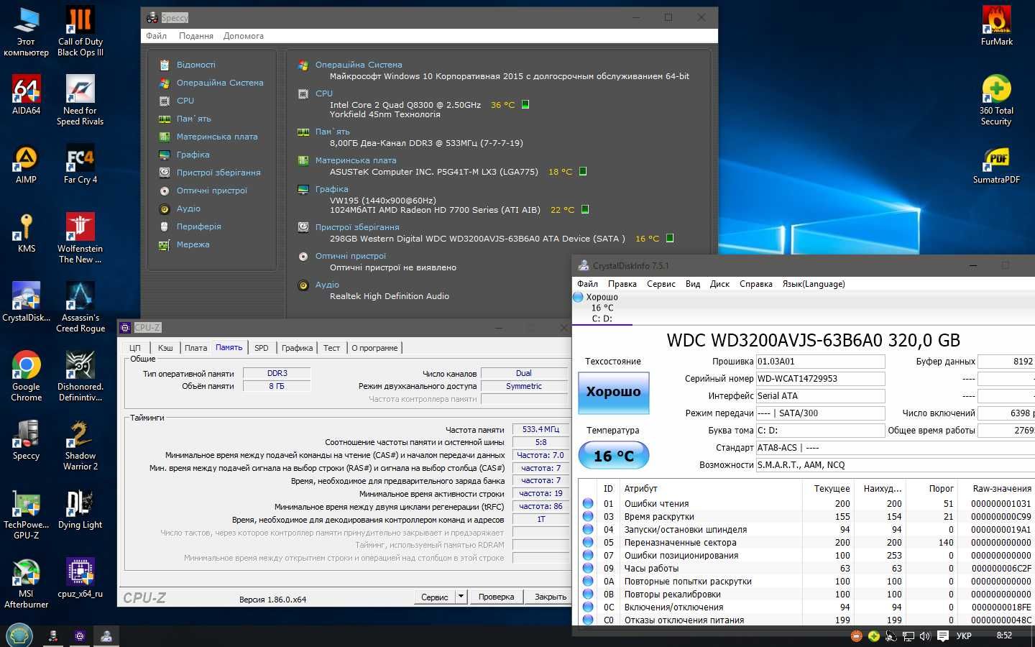Open MSI Afterburner shortcut

(x=26, y=583)
